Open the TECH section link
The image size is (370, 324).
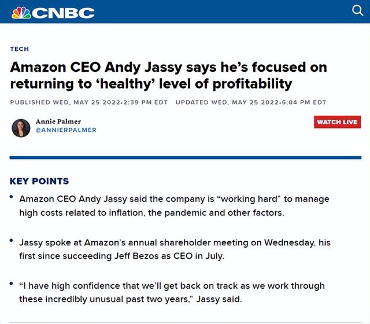[20, 49]
